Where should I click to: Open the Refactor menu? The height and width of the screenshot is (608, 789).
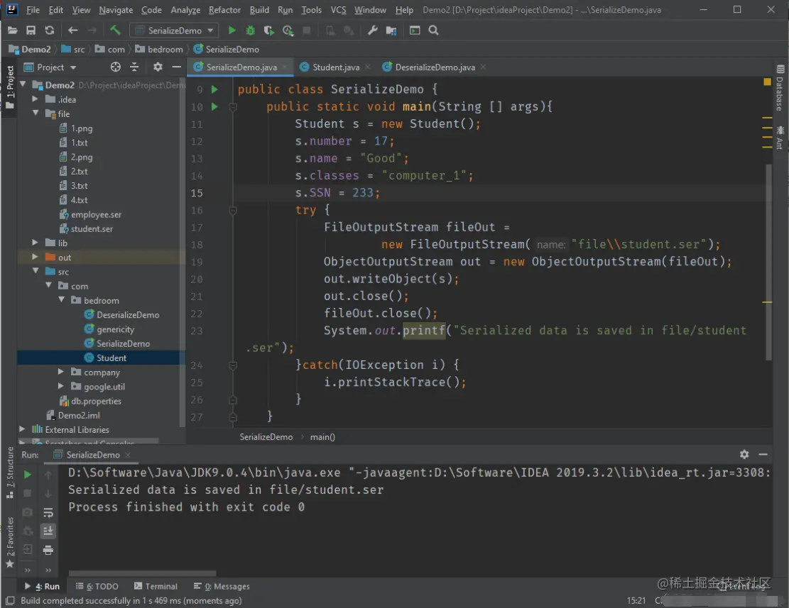[x=224, y=10]
